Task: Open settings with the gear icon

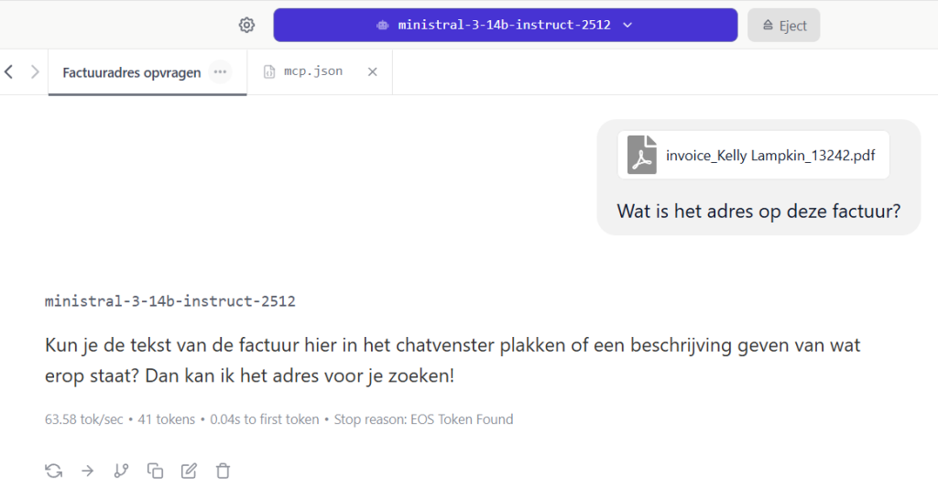Action: (x=246, y=25)
